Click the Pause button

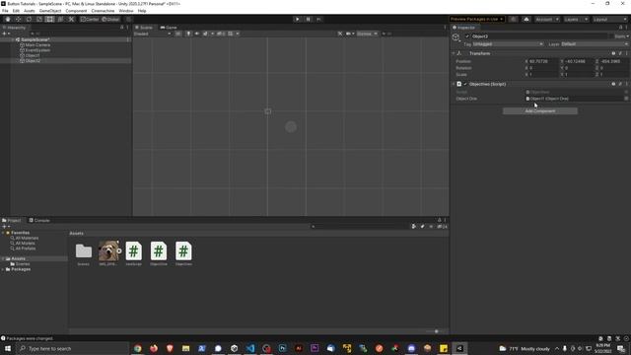pyautogui.click(x=309, y=19)
